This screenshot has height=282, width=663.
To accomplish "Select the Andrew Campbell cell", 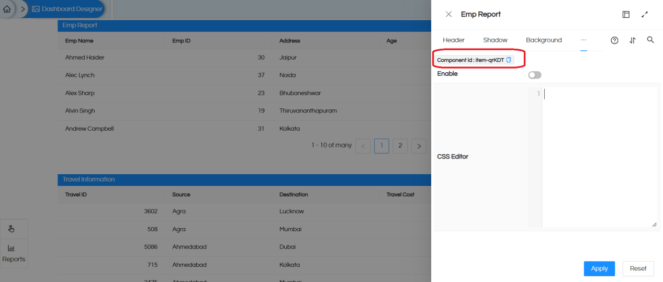I will 89,129.
